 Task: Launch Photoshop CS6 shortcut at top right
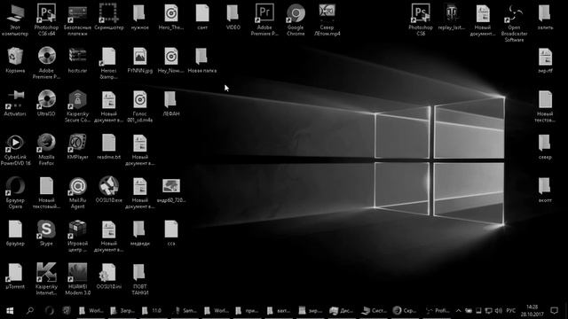tap(421, 19)
